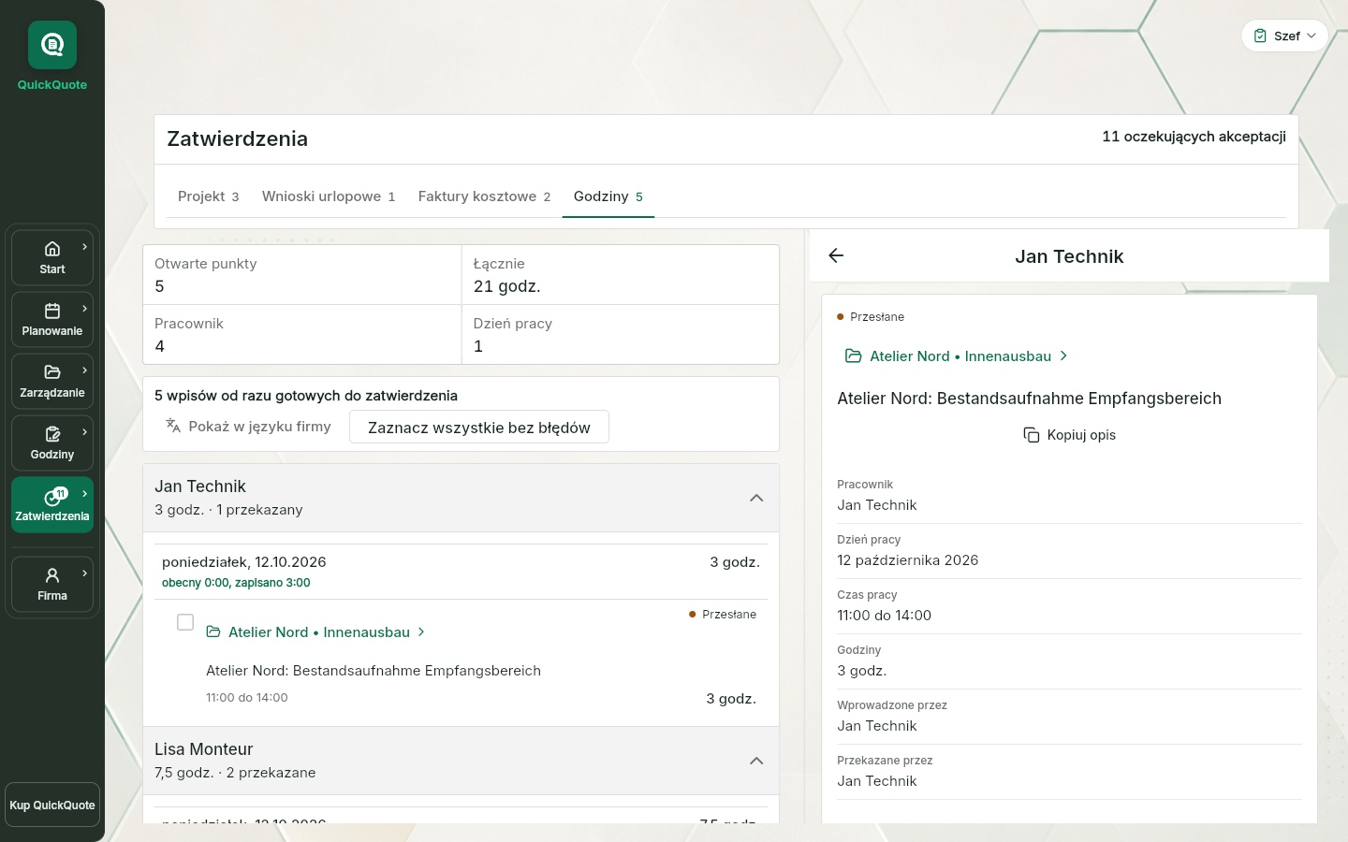Viewport: 1348px width, 842px height.
Task: Expand the Start submenu chevron
Action: (84, 247)
